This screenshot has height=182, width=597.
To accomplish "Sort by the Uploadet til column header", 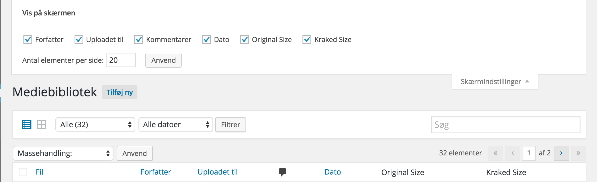I will [218, 172].
